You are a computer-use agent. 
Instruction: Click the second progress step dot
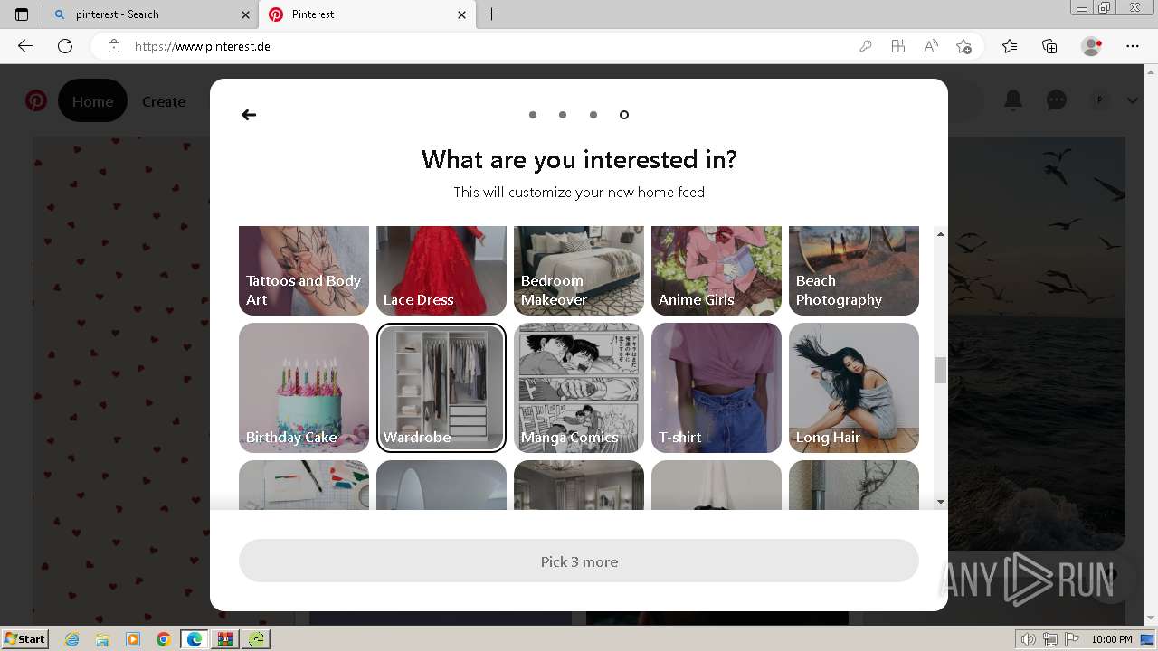(x=563, y=115)
